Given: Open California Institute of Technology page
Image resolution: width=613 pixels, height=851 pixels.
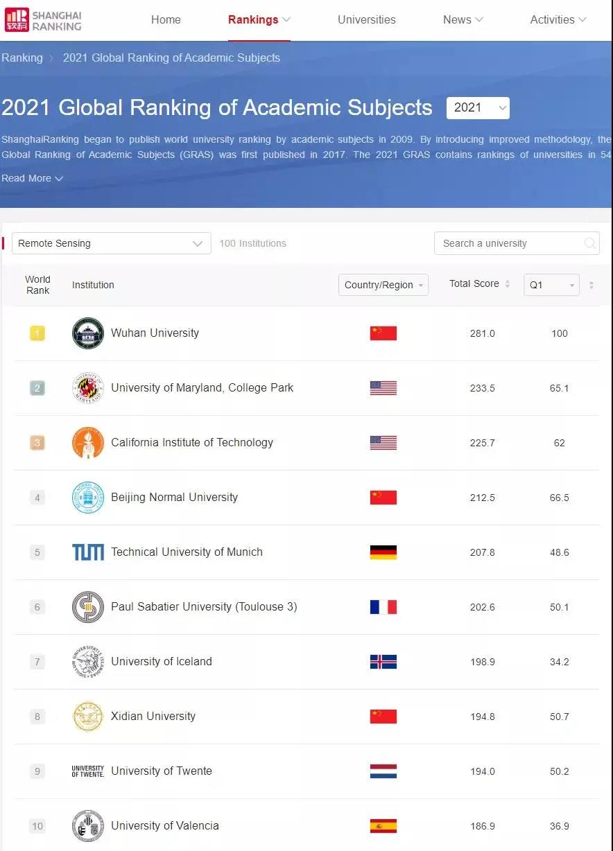Looking at the screenshot, I should click(x=192, y=442).
